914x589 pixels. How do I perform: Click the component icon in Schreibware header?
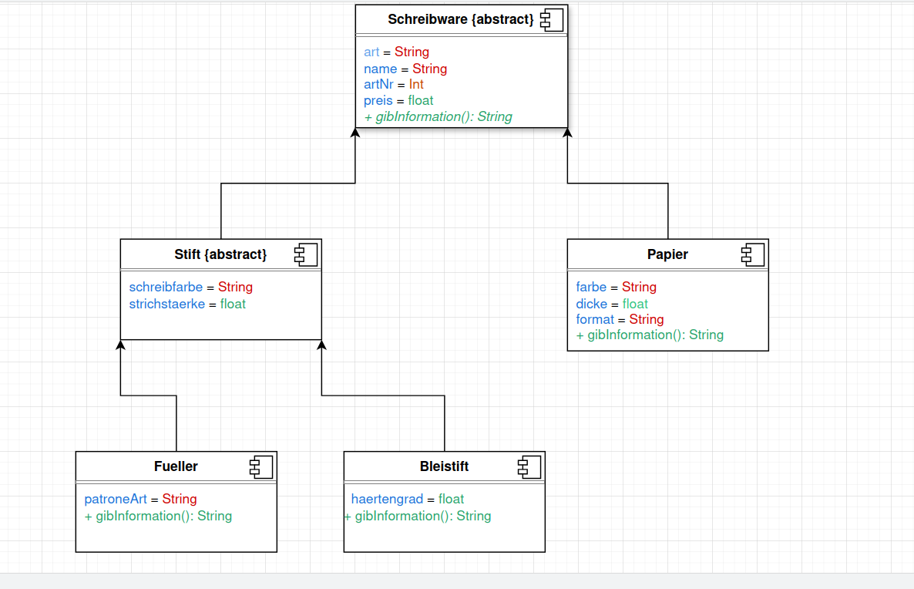[x=552, y=19]
